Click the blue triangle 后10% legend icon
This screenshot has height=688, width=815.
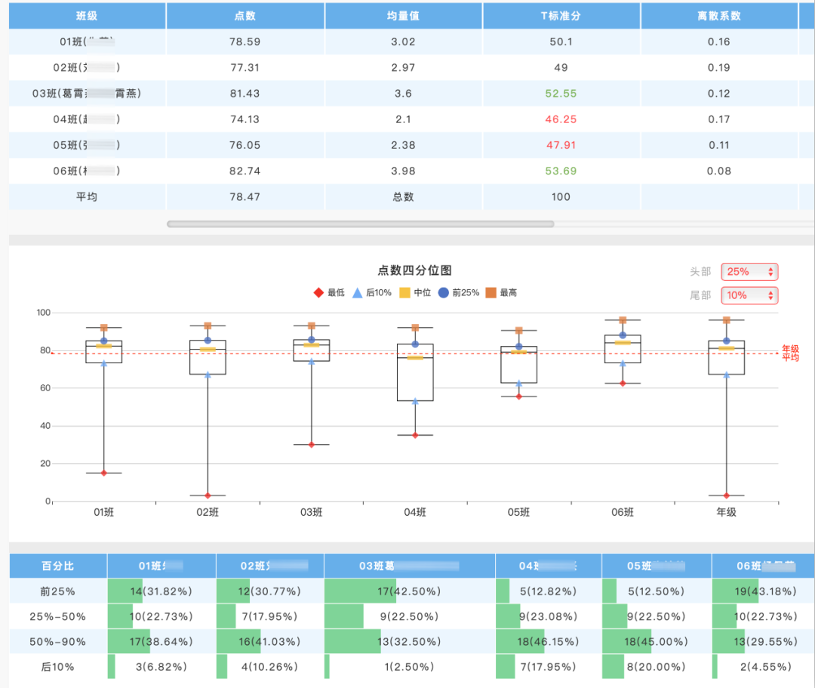[358, 293]
